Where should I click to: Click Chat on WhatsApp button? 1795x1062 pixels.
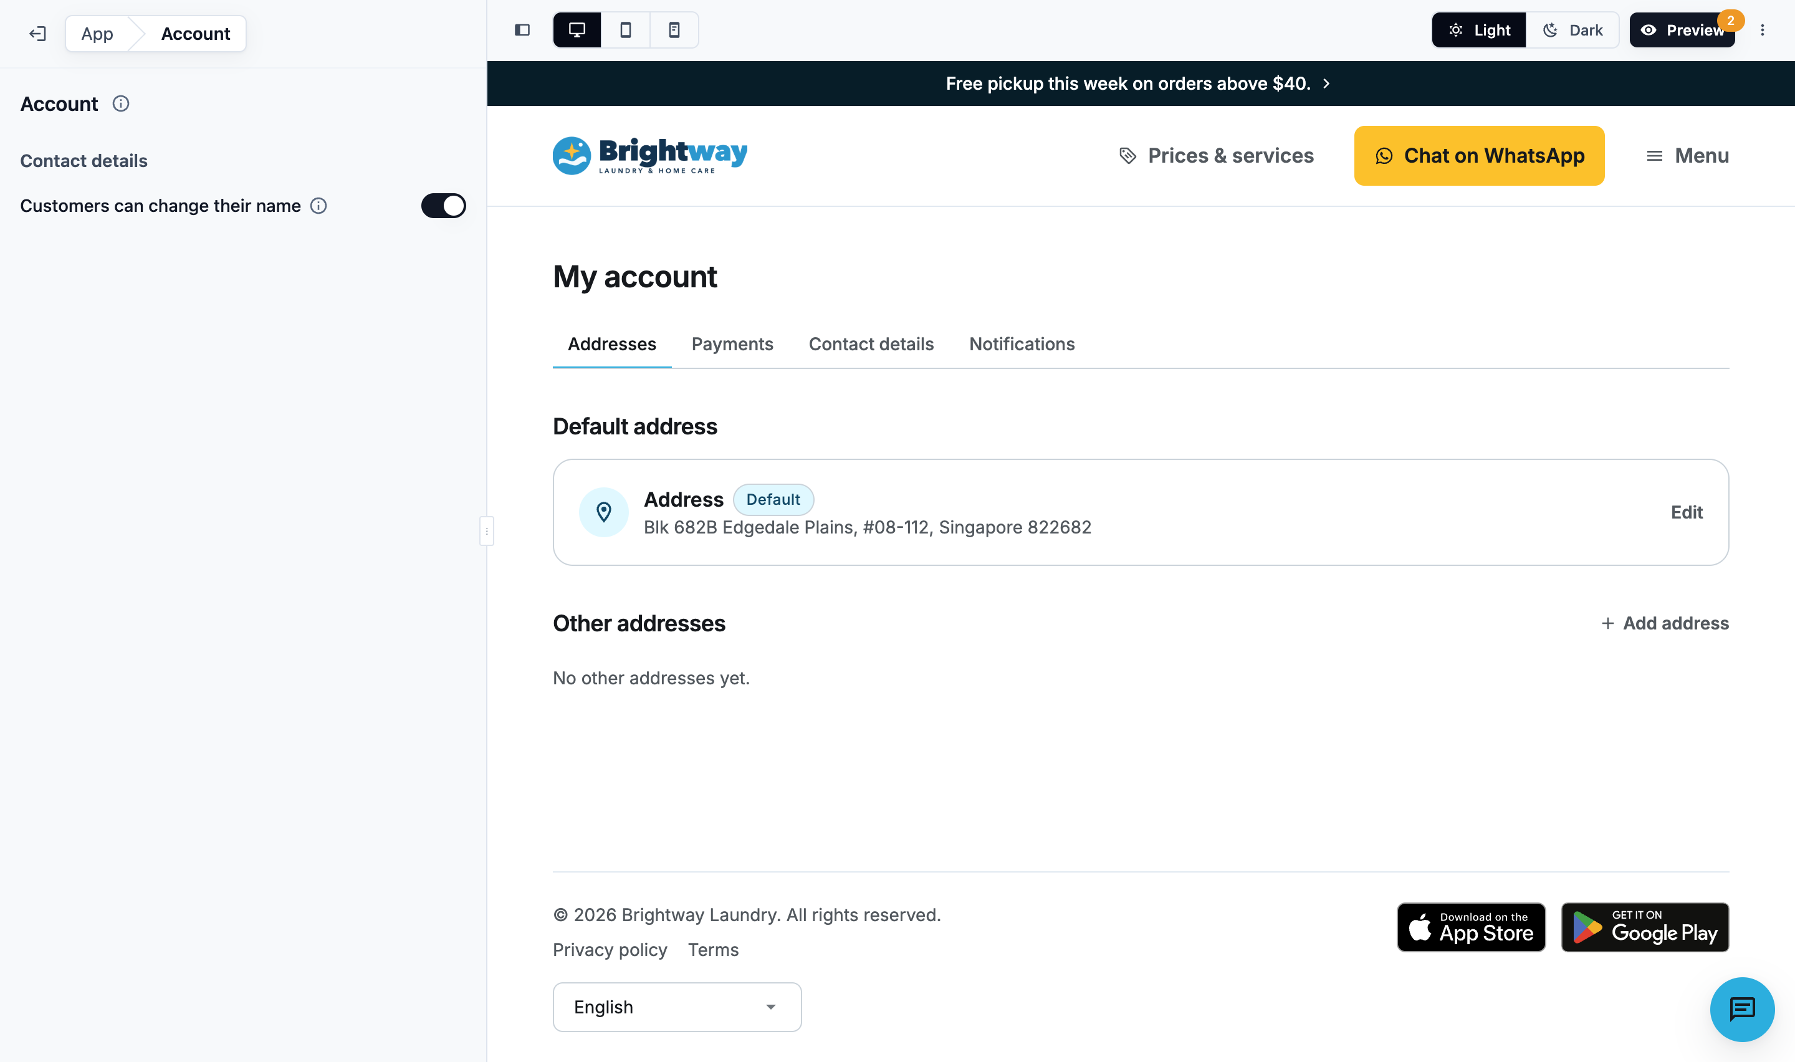pyautogui.click(x=1479, y=155)
